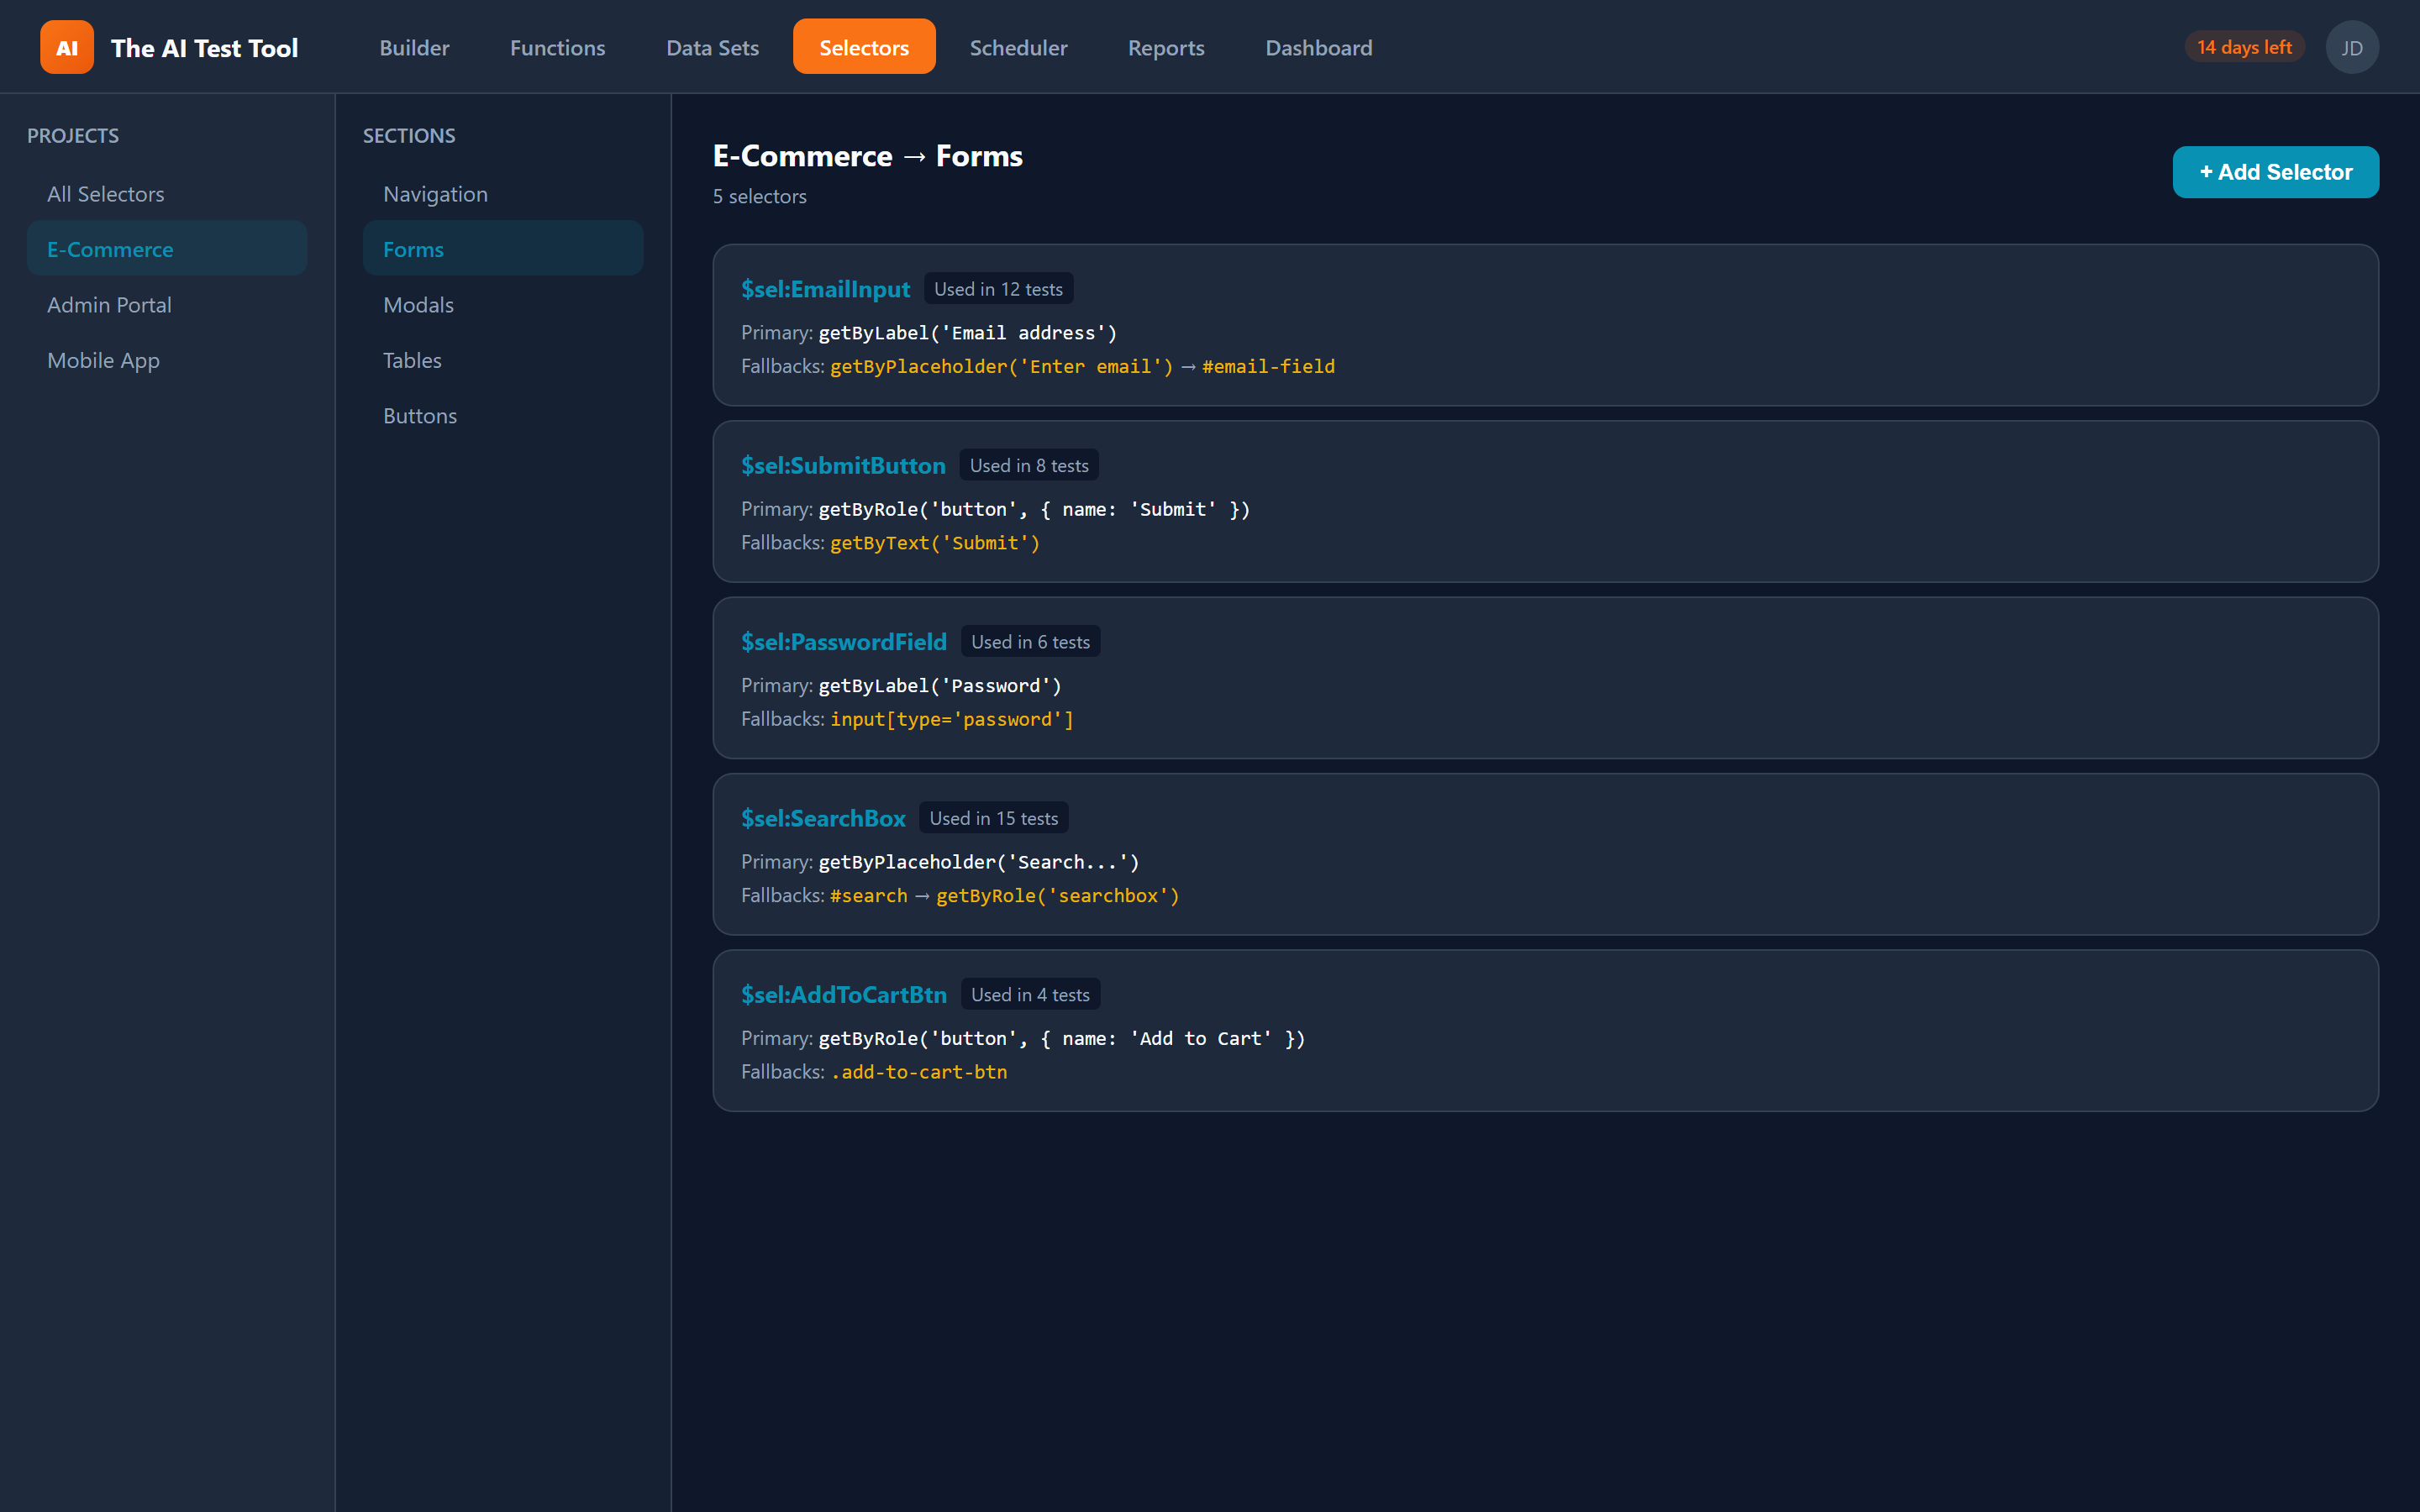
Task: Switch to the Functions tab
Action: (557, 47)
